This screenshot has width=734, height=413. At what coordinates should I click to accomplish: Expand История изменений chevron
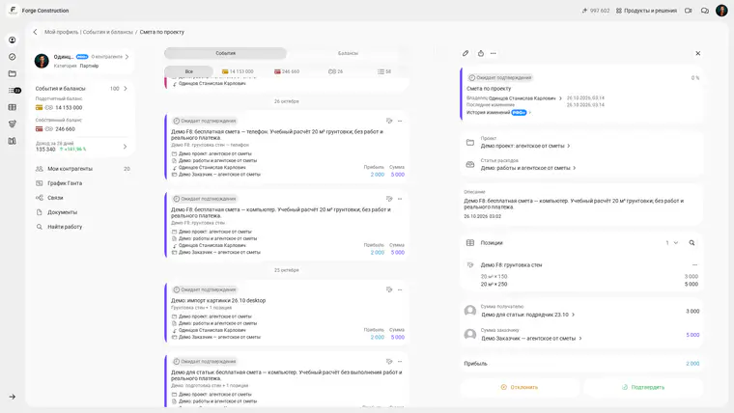point(530,113)
